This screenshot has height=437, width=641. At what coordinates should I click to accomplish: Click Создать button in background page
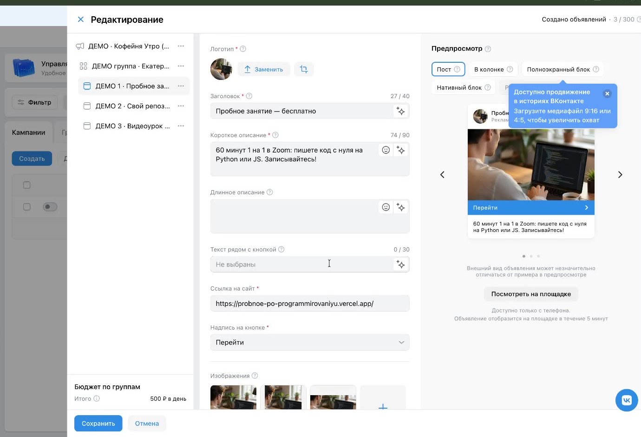[32, 159]
